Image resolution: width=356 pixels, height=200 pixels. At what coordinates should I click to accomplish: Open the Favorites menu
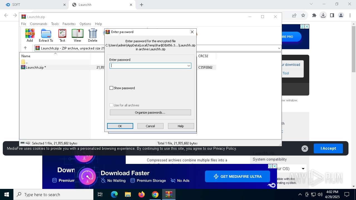click(x=69, y=24)
